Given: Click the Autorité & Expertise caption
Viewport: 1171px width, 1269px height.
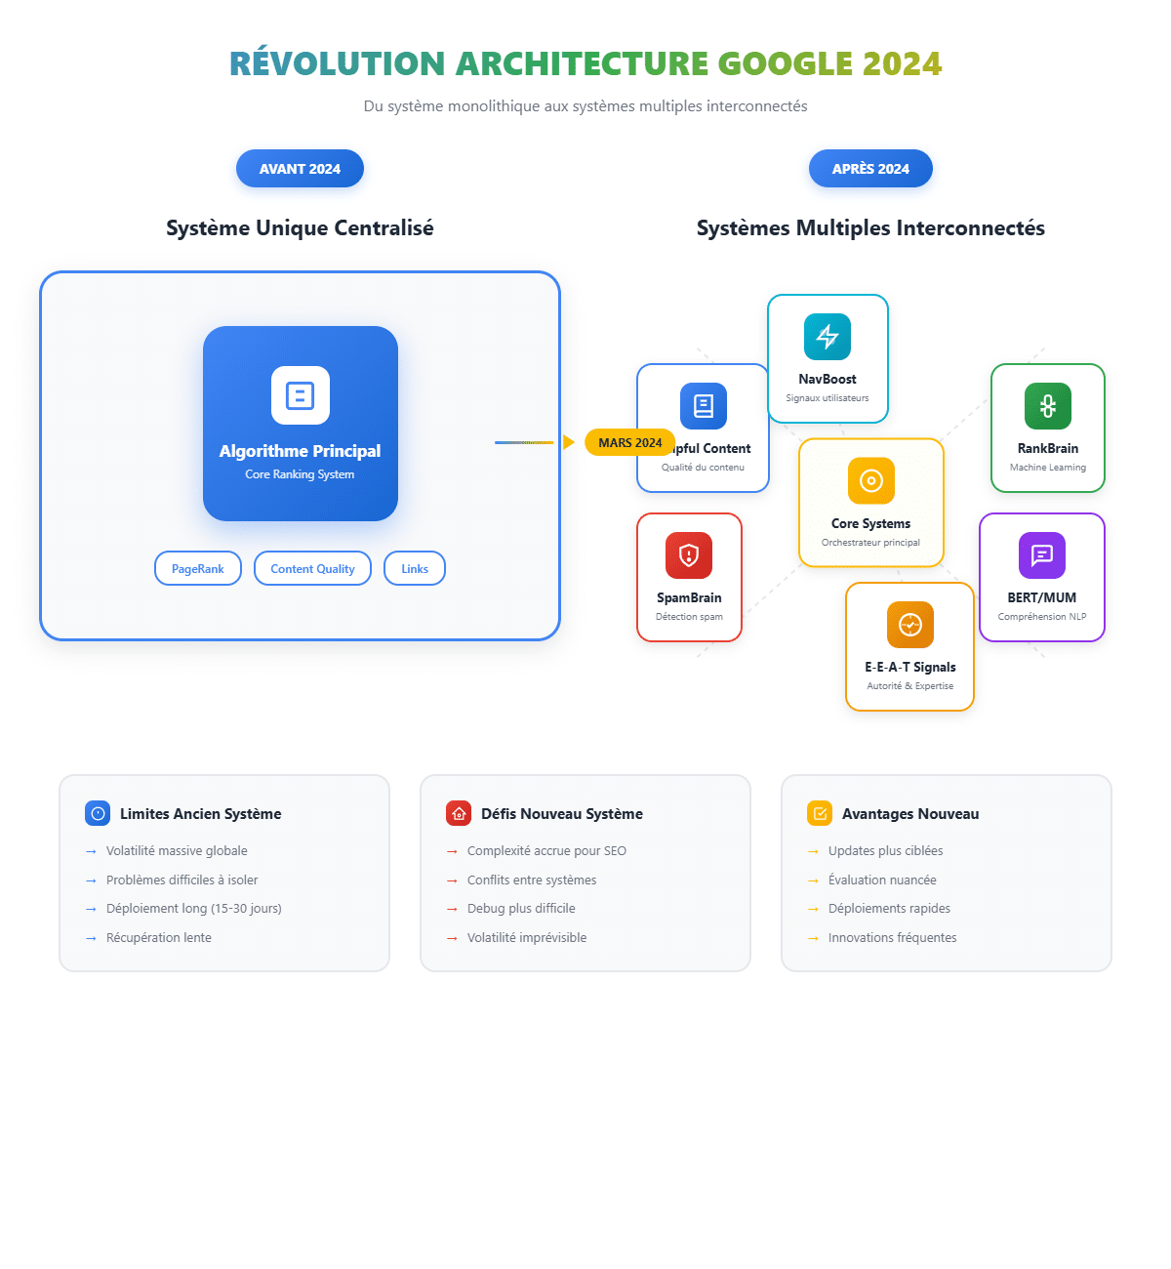Looking at the screenshot, I should [x=910, y=686].
